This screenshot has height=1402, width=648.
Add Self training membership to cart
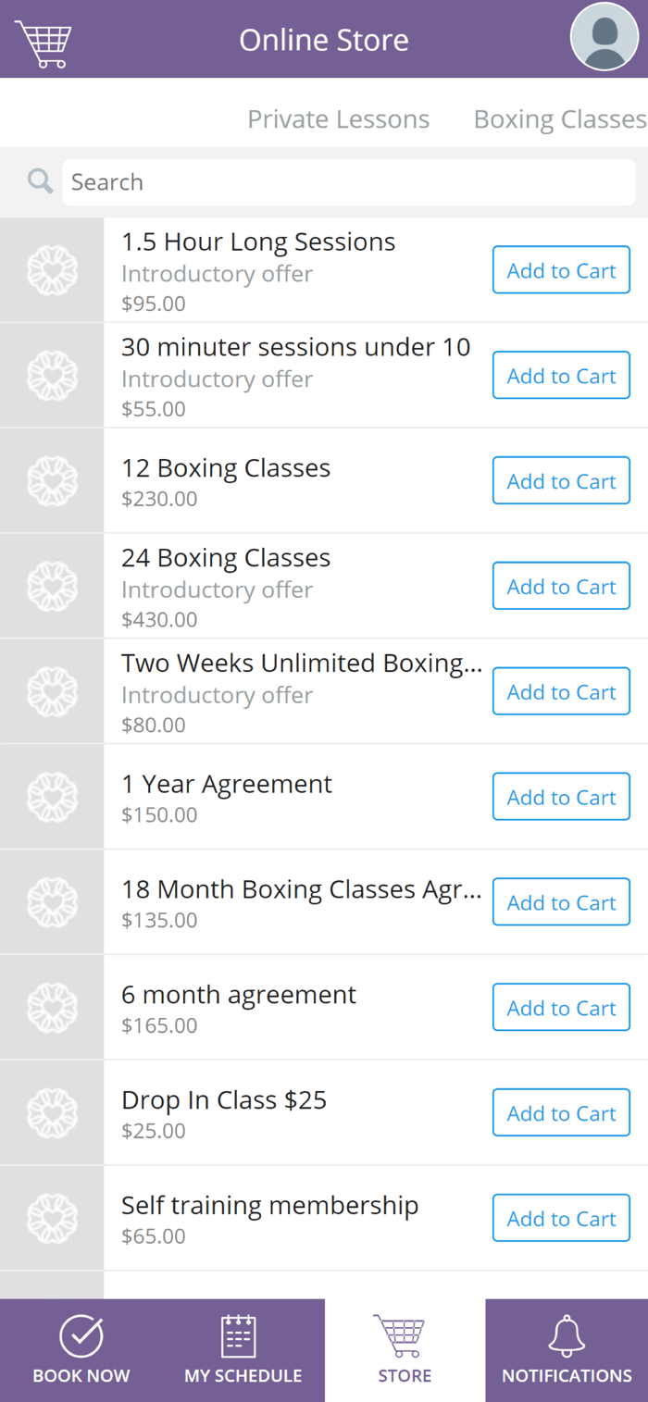[561, 1219]
